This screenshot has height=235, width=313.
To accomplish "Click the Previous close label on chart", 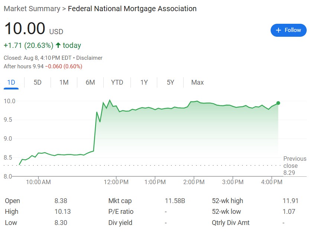I will pyautogui.click(x=295, y=162).
